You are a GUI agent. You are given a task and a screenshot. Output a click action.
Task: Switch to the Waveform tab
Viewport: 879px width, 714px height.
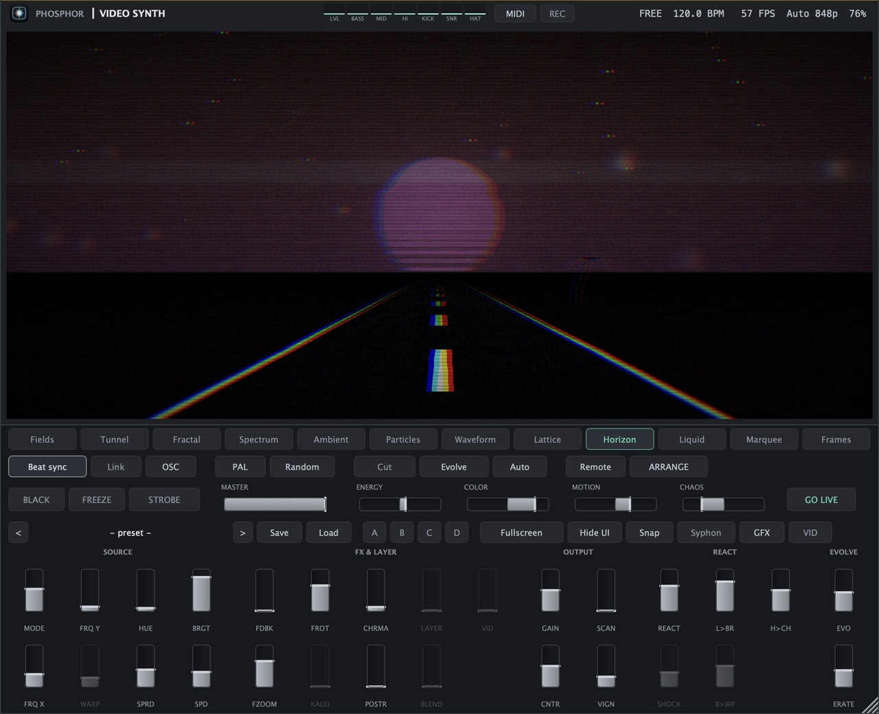(475, 439)
